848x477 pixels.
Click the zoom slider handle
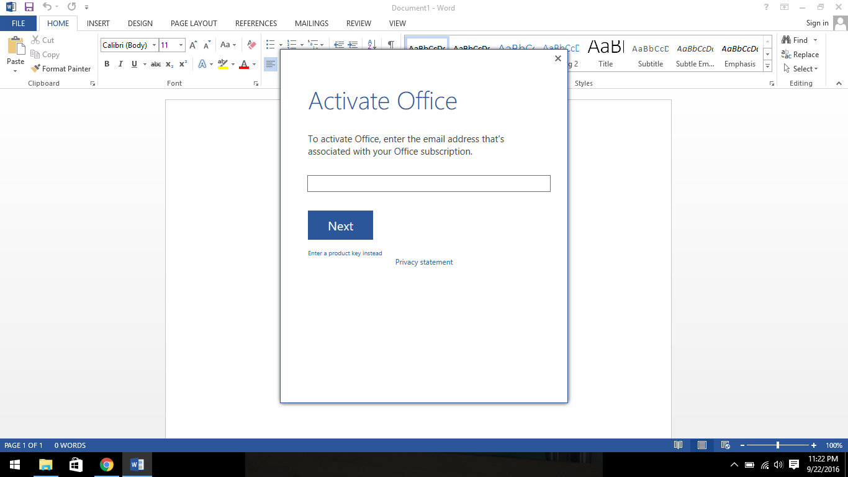pos(778,445)
